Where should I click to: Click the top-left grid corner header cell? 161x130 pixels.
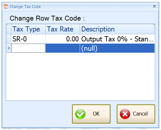pyautogui.click(x=9, y=29)
